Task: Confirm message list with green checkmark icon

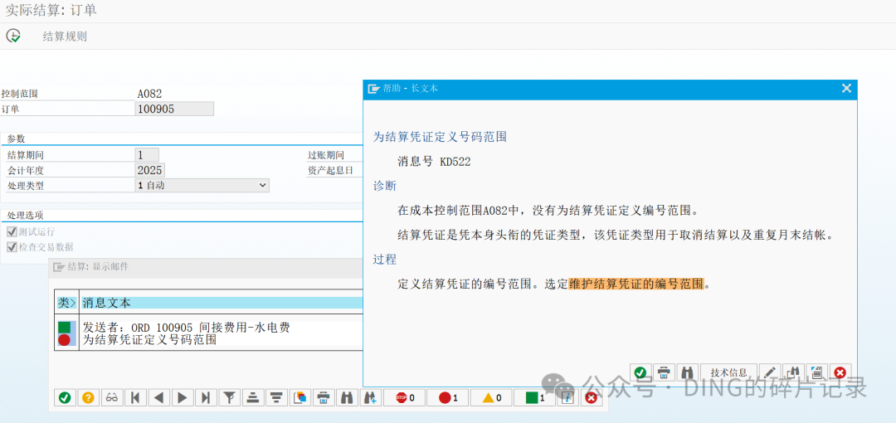Action: click(x=66, y=396)
